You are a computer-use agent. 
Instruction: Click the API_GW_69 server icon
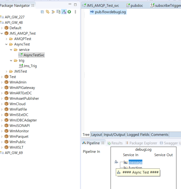point(2,153)
